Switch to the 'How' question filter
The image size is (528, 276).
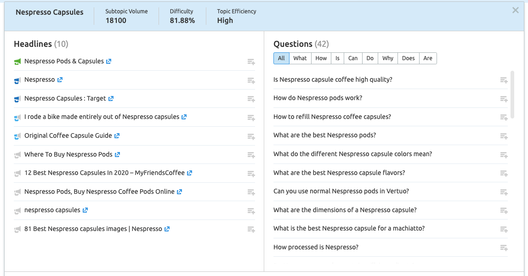321,58
